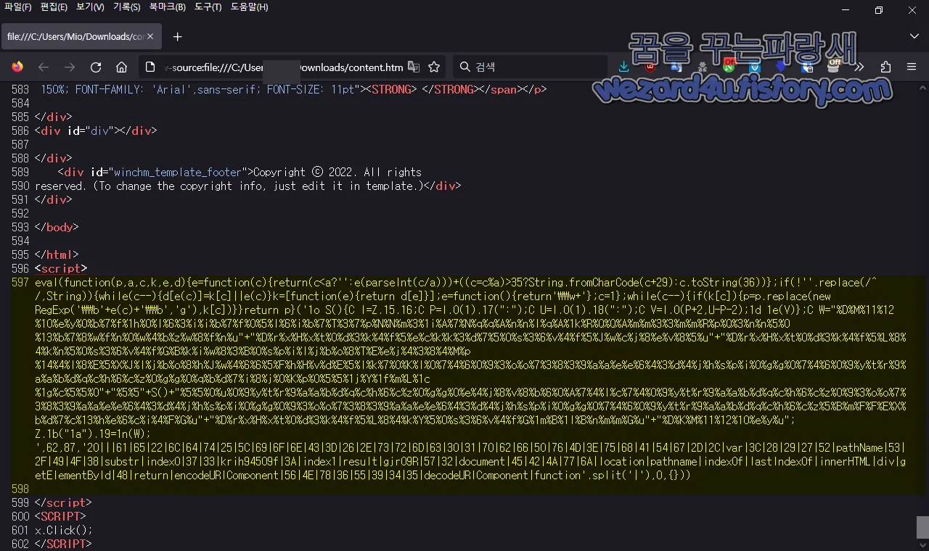Show more toolbar items chevron
The height and width of the screenshot is (551, 929).
[x=860, y=67]
